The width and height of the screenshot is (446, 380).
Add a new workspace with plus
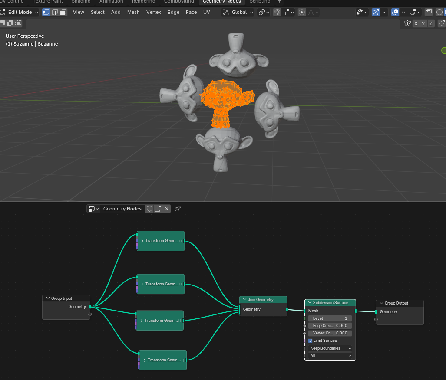(279, 2)
